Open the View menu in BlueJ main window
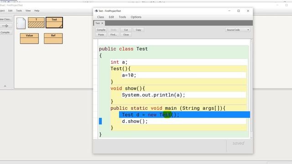The height and width of the screenshot is (164, 292). pyautogui.click(x=28, y=10)
